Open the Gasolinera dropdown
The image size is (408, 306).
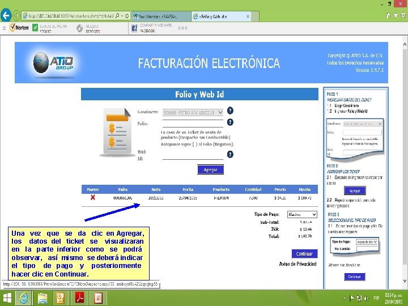[193, 112]
